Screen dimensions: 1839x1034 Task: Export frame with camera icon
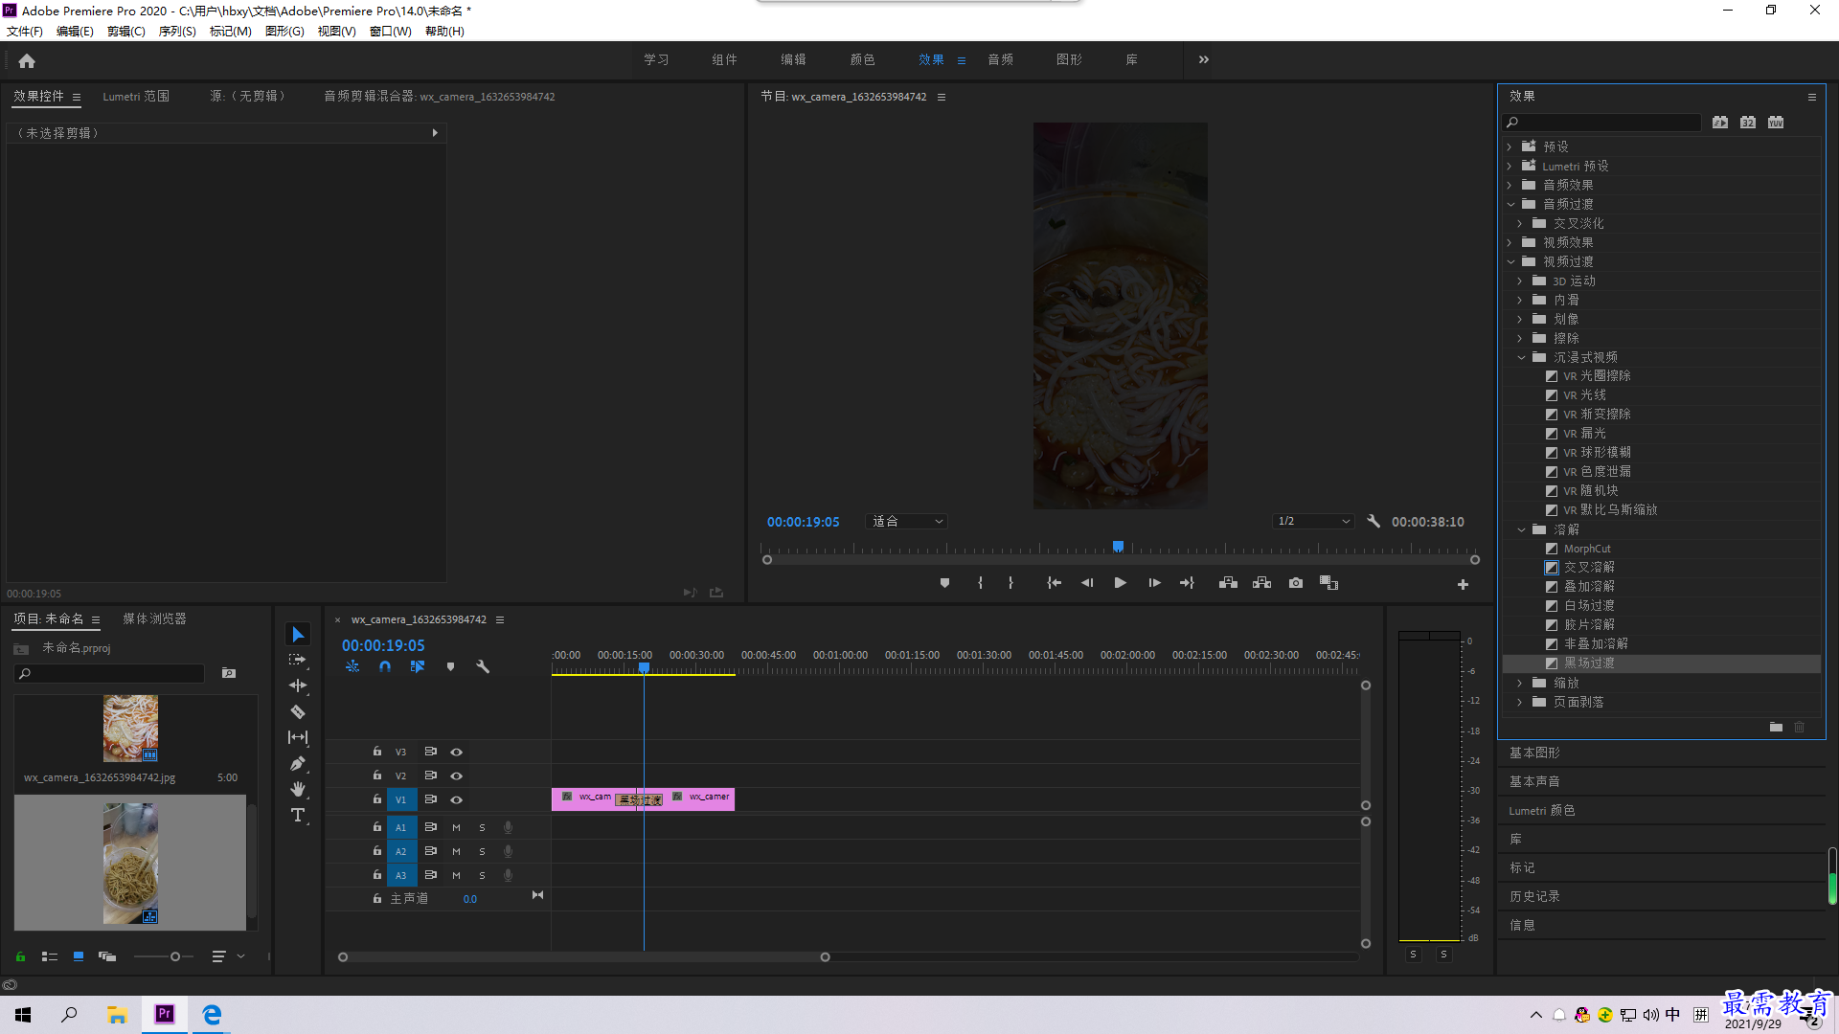[1296, 583]
